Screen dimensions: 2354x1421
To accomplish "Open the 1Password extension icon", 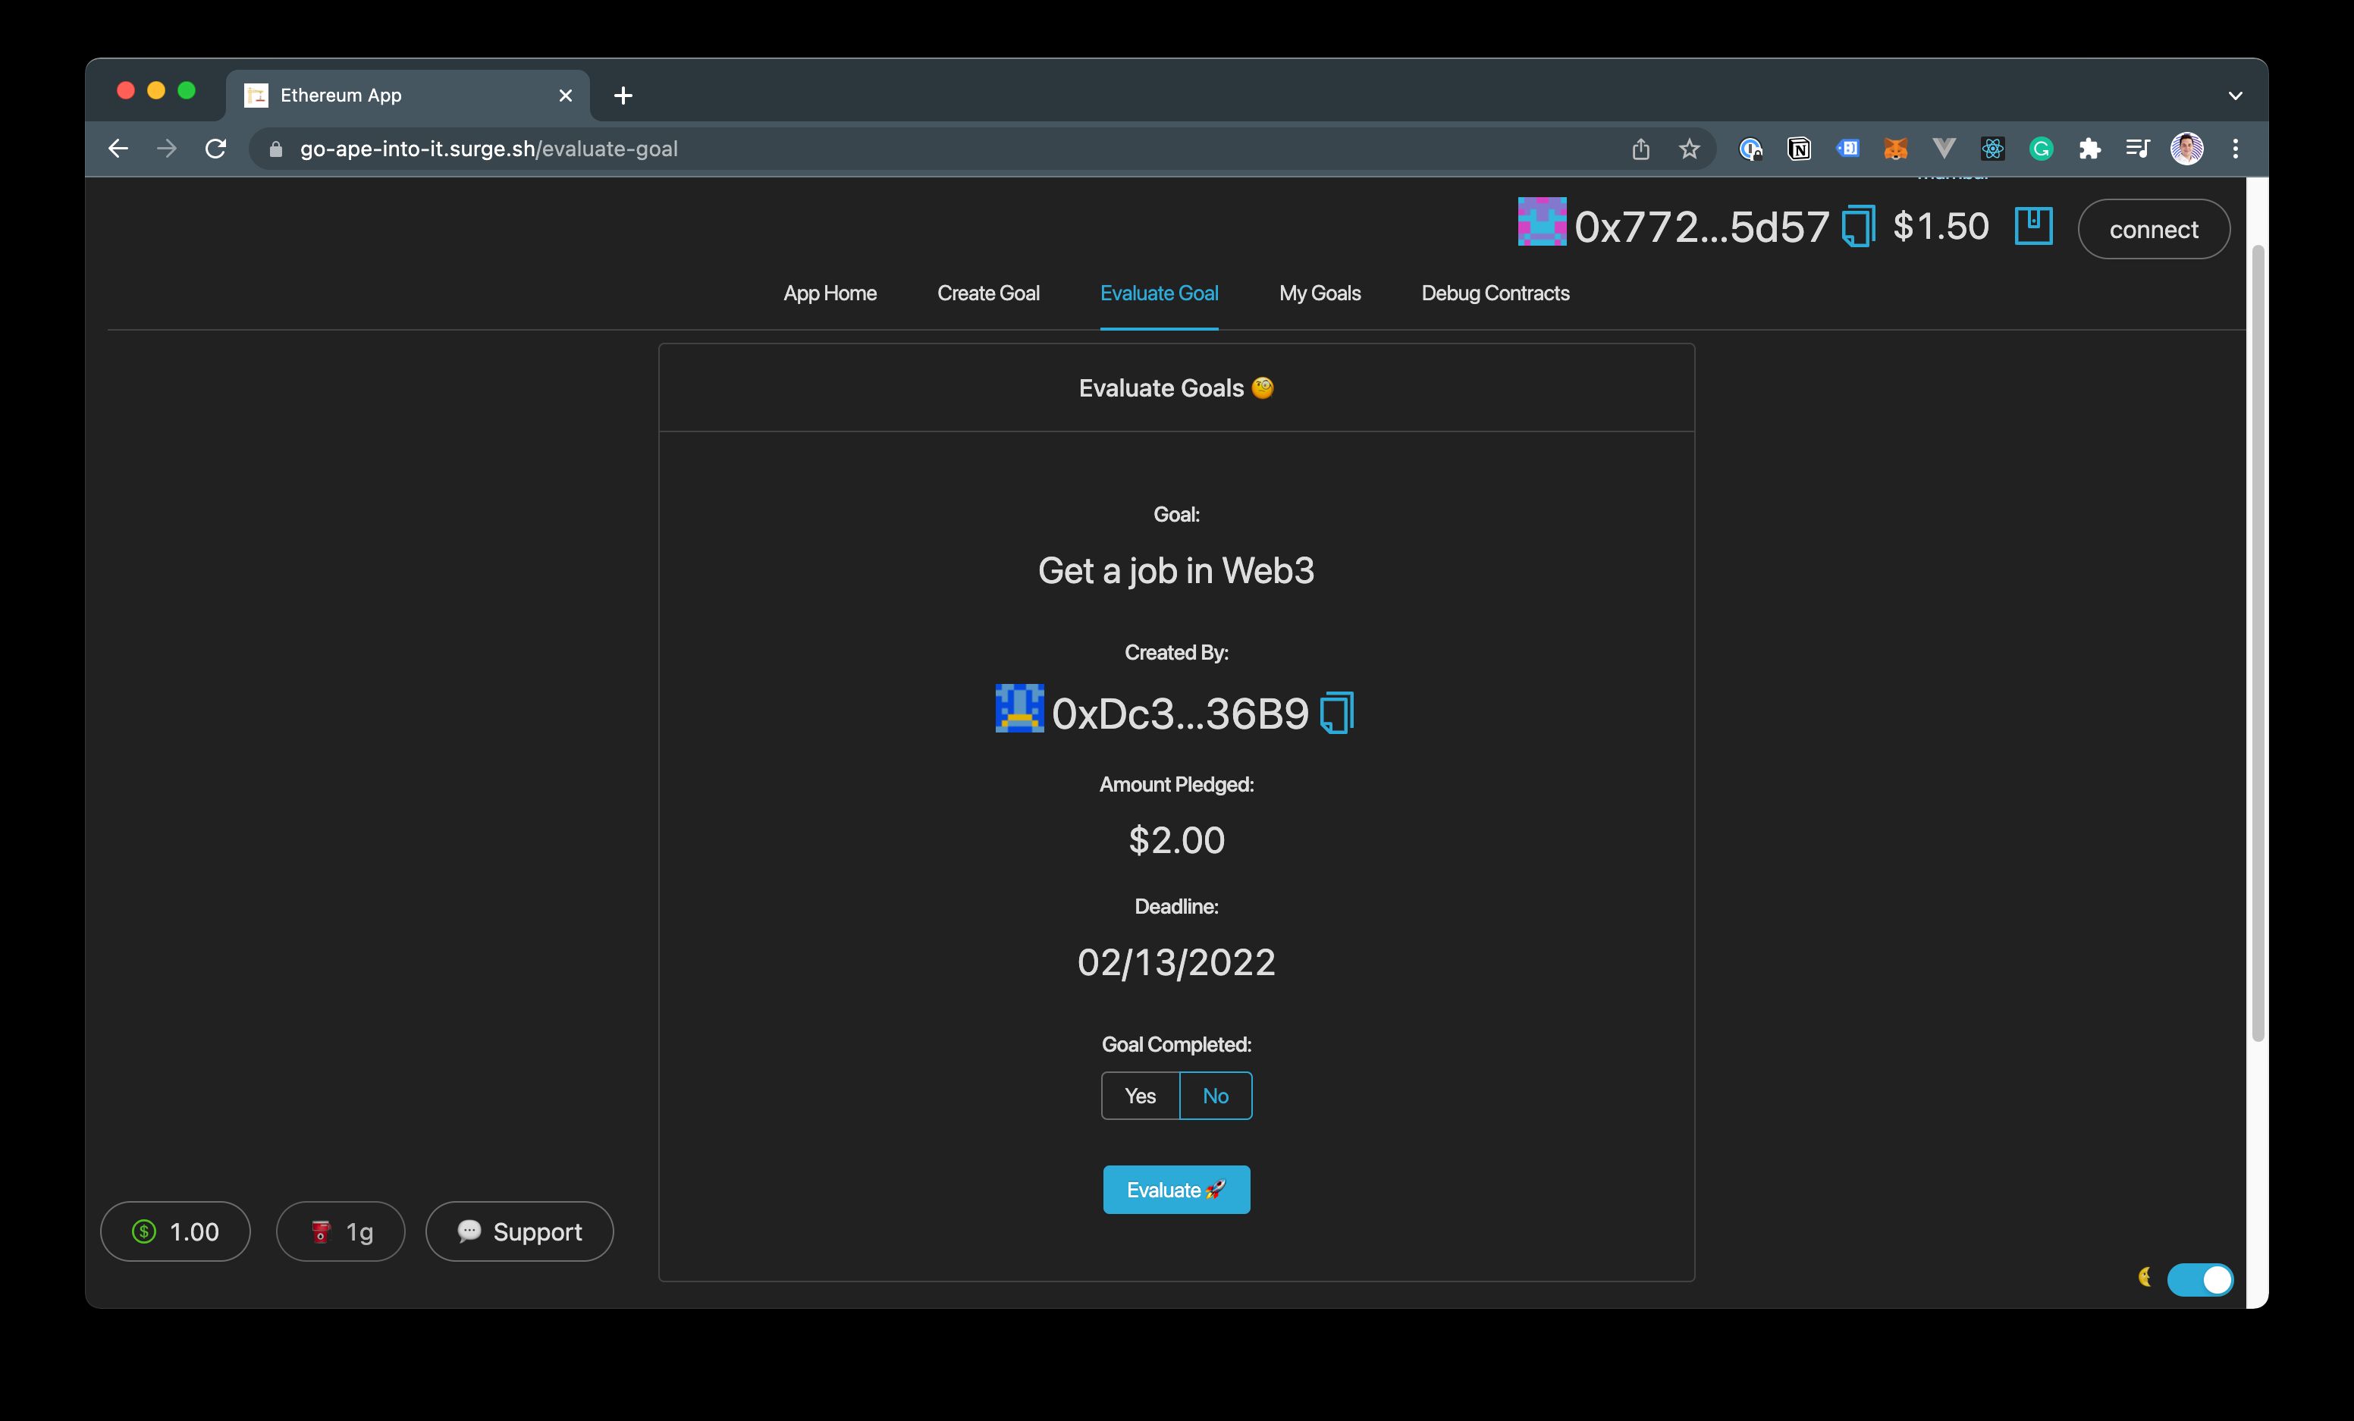I will point(1750,148).
